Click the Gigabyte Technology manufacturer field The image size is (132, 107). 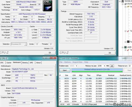pyautogui.click(x=32, y=69)
